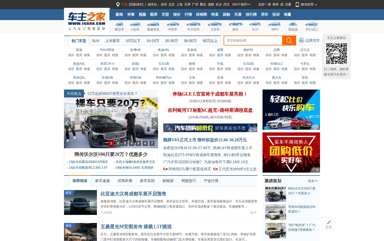
Task: Click 报价 under RAV4荣放
Action: (x=100, y=55)
